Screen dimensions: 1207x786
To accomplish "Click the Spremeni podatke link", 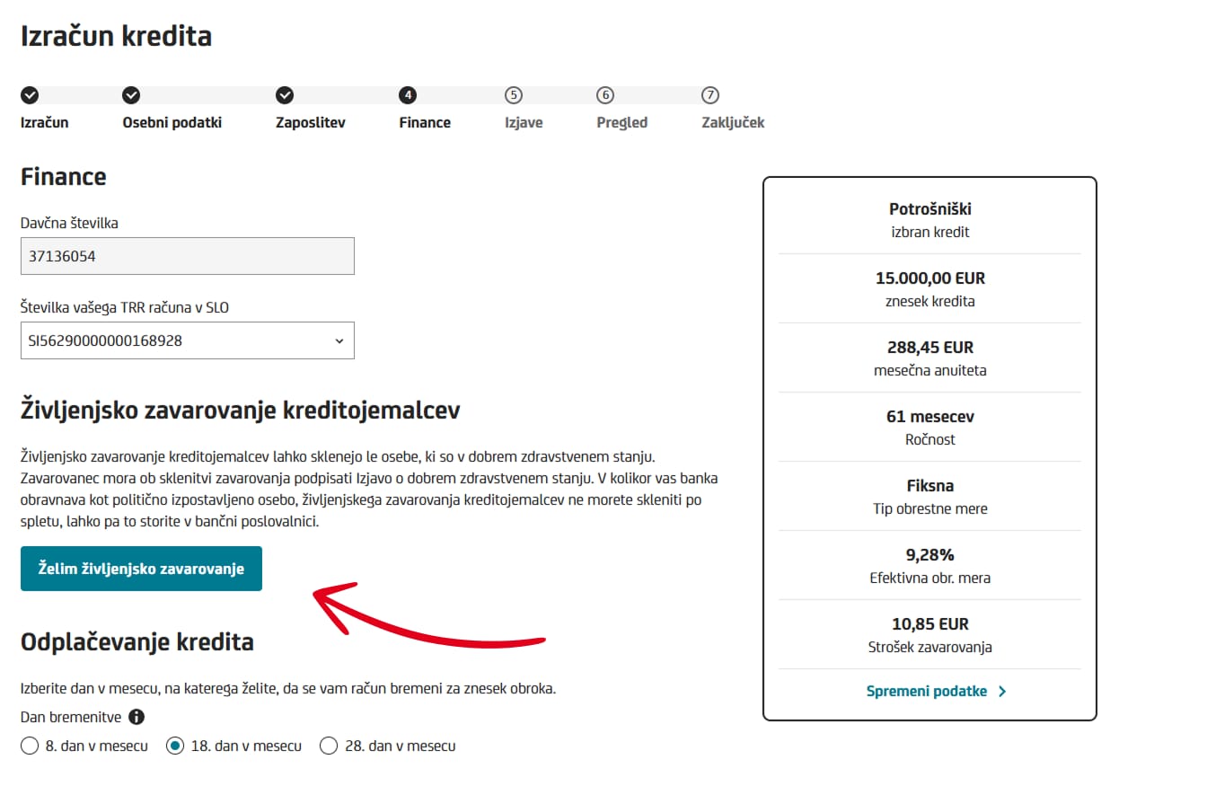I will tap(927, 692).
